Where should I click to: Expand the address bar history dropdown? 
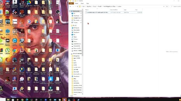[x=164, y=6]
